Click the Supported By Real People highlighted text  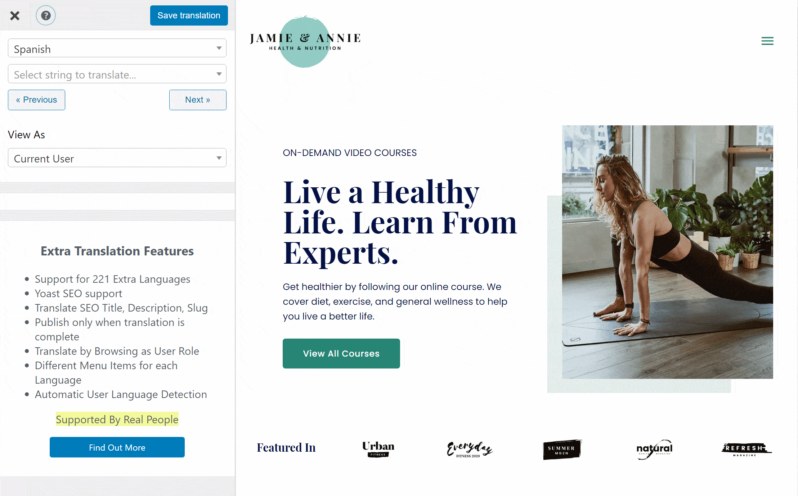pyautogui.click(x=117, y=419)
